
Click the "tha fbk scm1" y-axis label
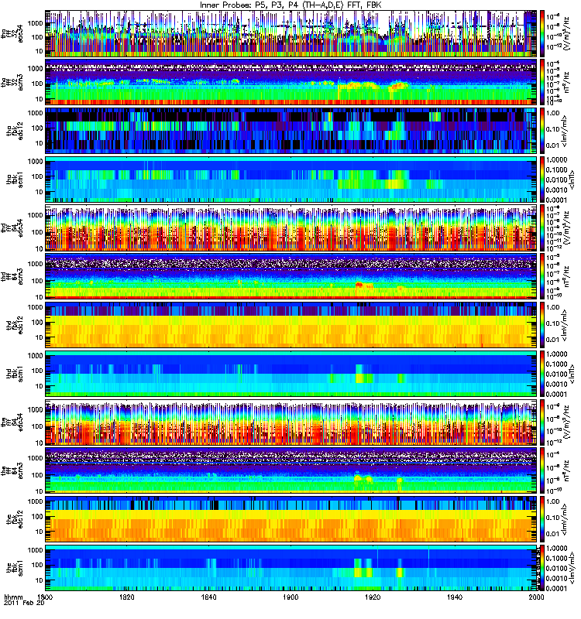coord(15,180)
